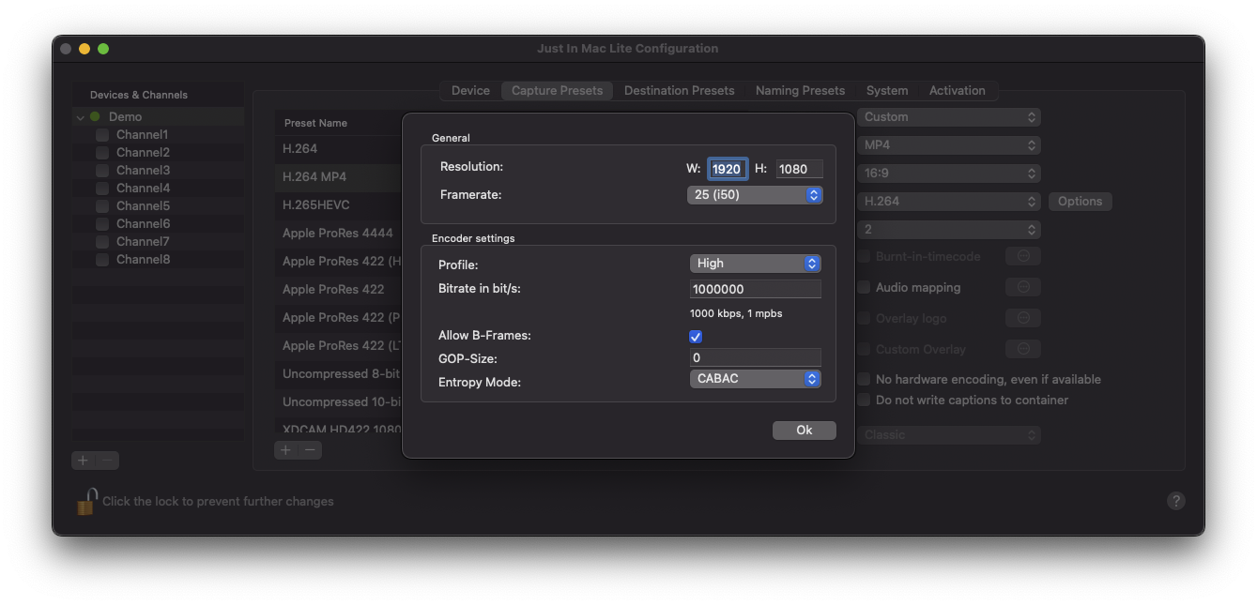This screenshot has height=605, width=1257.
Task: Open the Framerate dropdown showing 25 (i50)
Action: pos(755,195)
